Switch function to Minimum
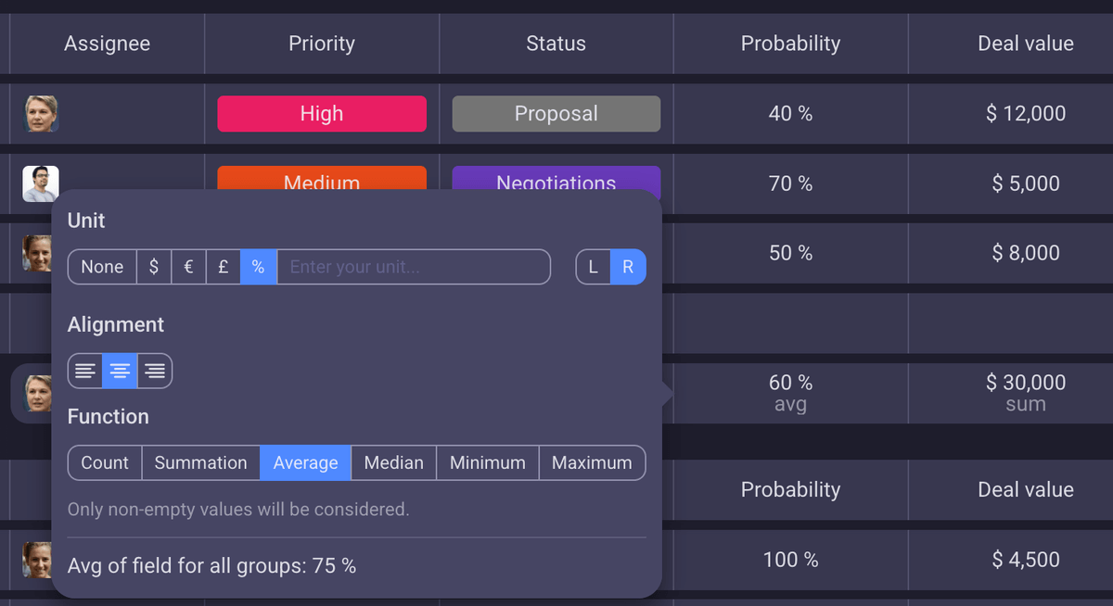The image size is (1113, 606). [487, 462]
